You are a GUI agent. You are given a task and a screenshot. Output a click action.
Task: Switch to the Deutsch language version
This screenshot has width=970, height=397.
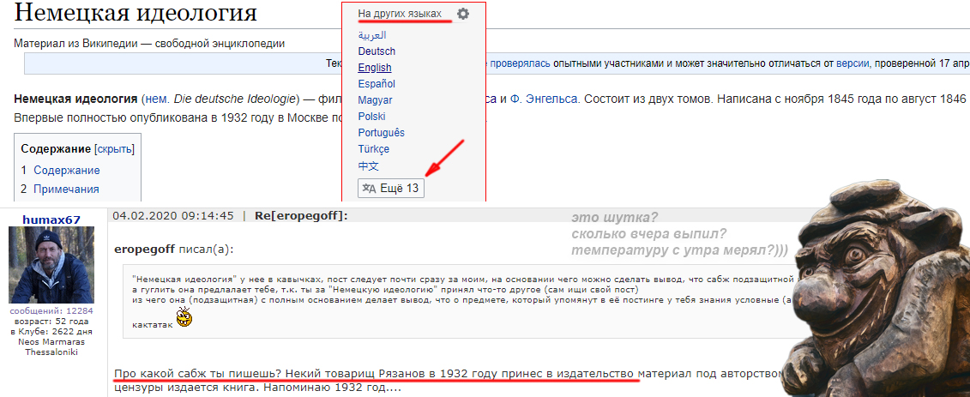tap(377, 51)
